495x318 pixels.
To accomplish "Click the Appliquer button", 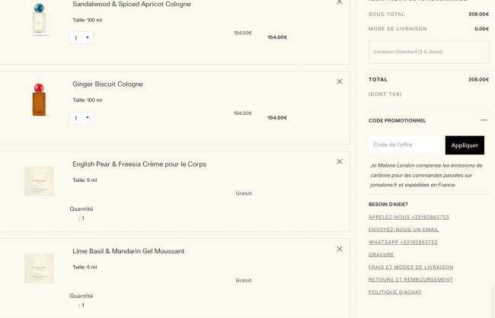I will 465,145.
